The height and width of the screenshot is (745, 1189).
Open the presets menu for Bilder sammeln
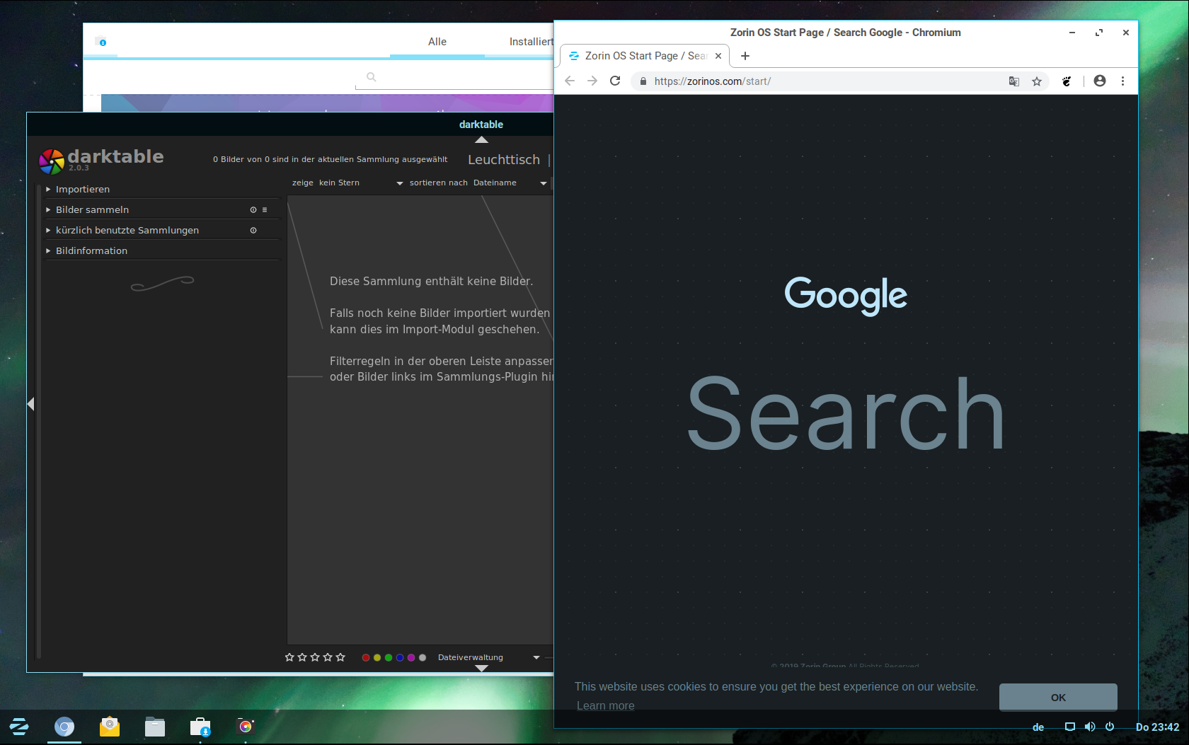(265, 210)
